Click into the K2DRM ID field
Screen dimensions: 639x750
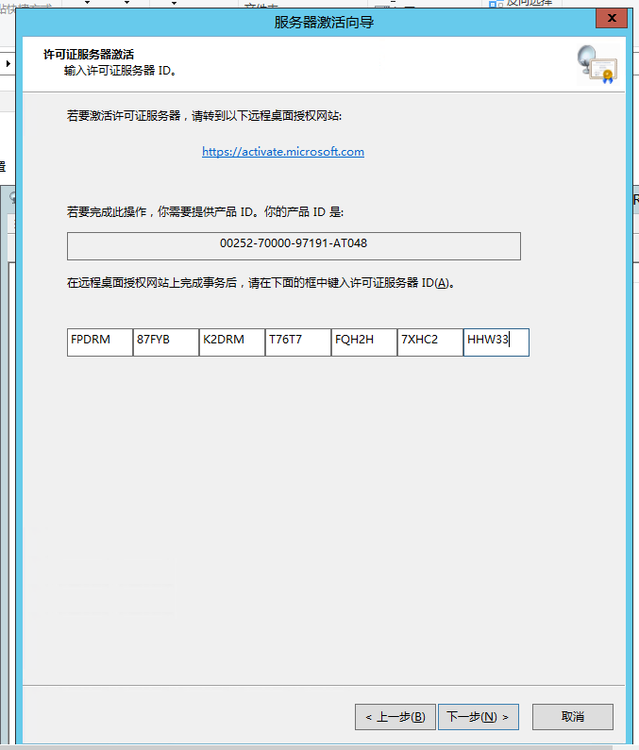tap(232, 342)
